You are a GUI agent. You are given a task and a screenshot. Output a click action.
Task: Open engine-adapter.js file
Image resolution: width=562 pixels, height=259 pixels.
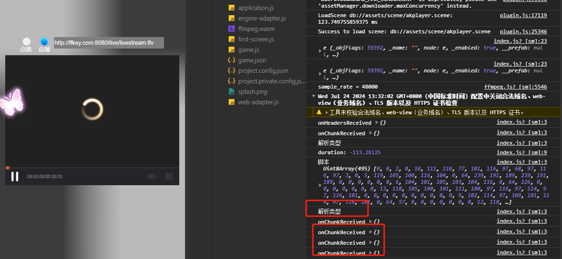[262, 18]
